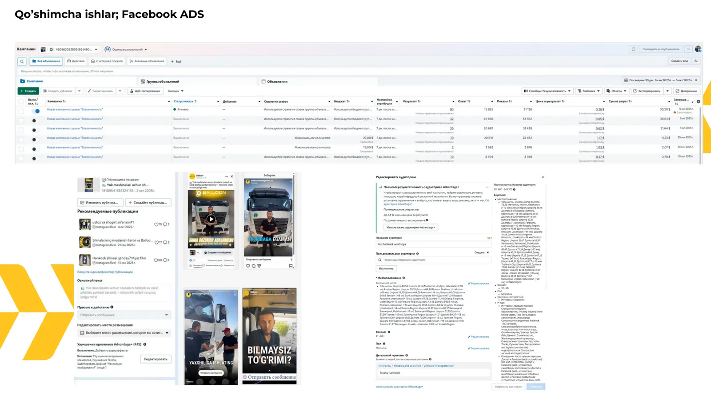Click info icon next to Возраст
Image resolution: width=711 pixels, height=400 pixels.
[x=389, y=332]
